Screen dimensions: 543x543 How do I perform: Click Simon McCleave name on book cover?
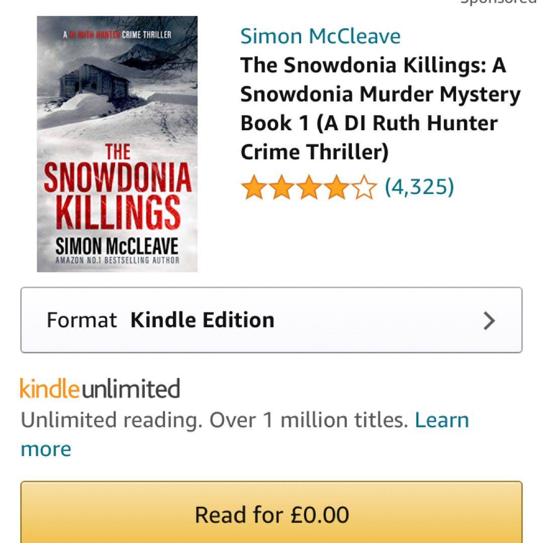tap(117, 246)
